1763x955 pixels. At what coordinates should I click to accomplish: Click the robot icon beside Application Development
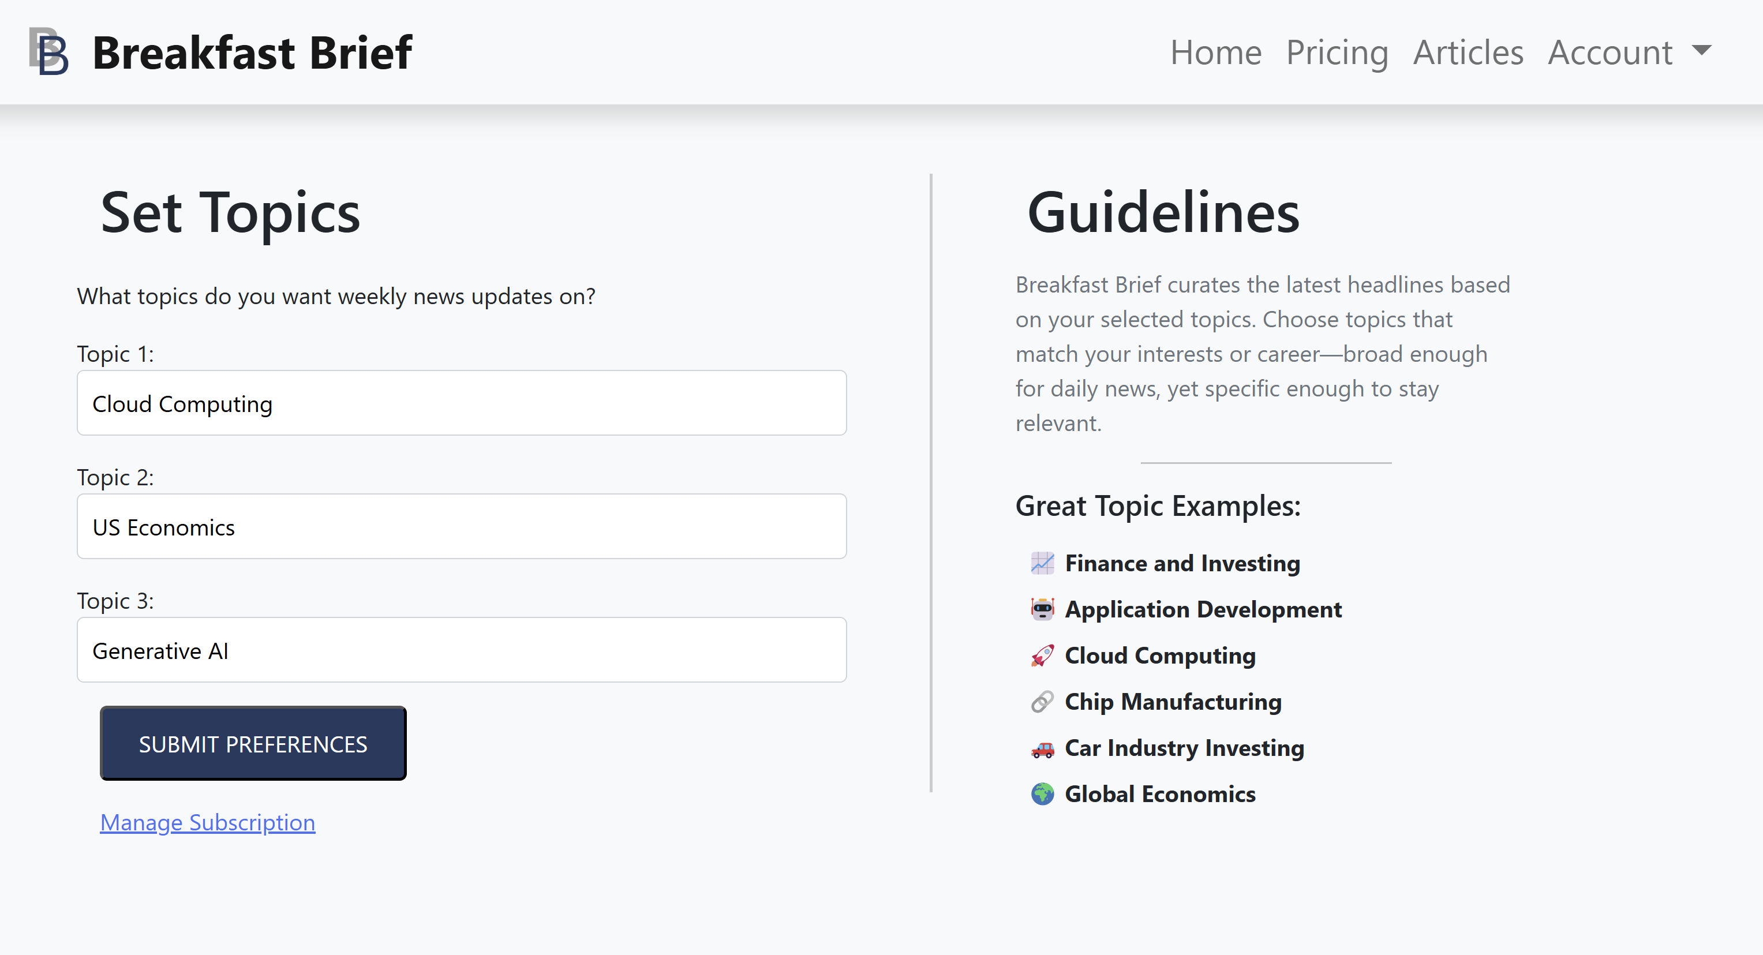(x=1042, y=609)
